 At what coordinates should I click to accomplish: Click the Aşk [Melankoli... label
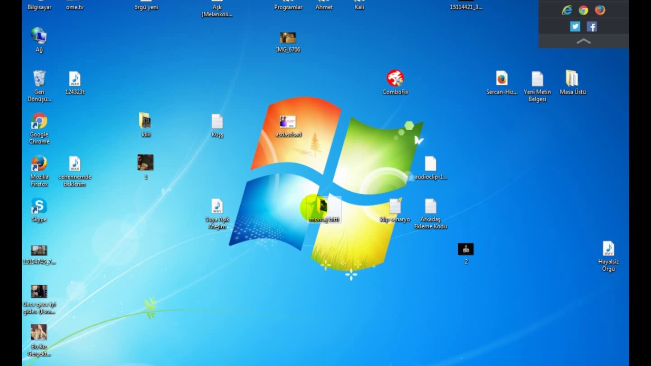[x=217, y=11]
